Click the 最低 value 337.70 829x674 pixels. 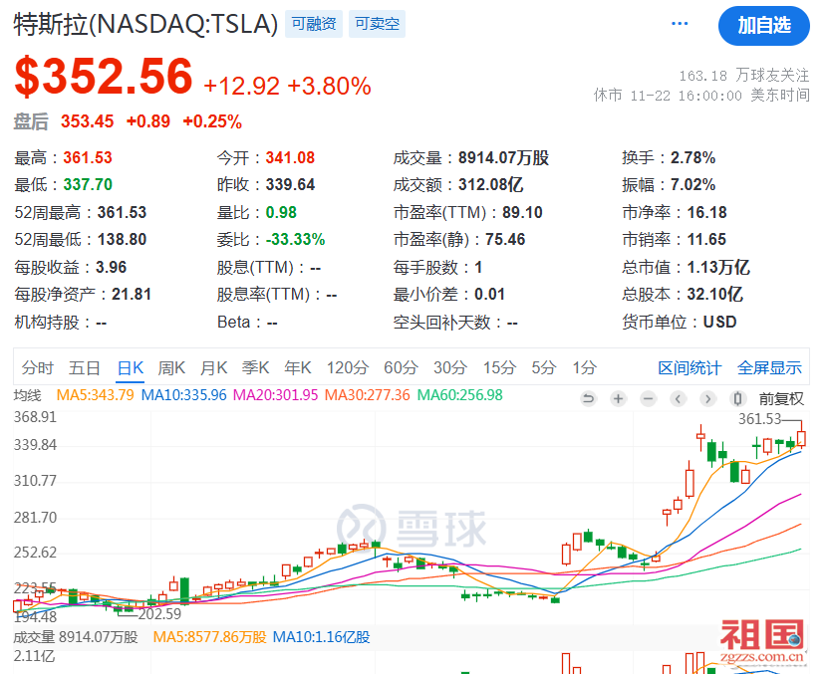(x=88, y=185)
